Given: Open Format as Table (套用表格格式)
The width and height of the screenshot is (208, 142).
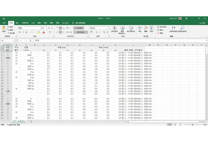Looking at the screenshot, I should (122, 30).
